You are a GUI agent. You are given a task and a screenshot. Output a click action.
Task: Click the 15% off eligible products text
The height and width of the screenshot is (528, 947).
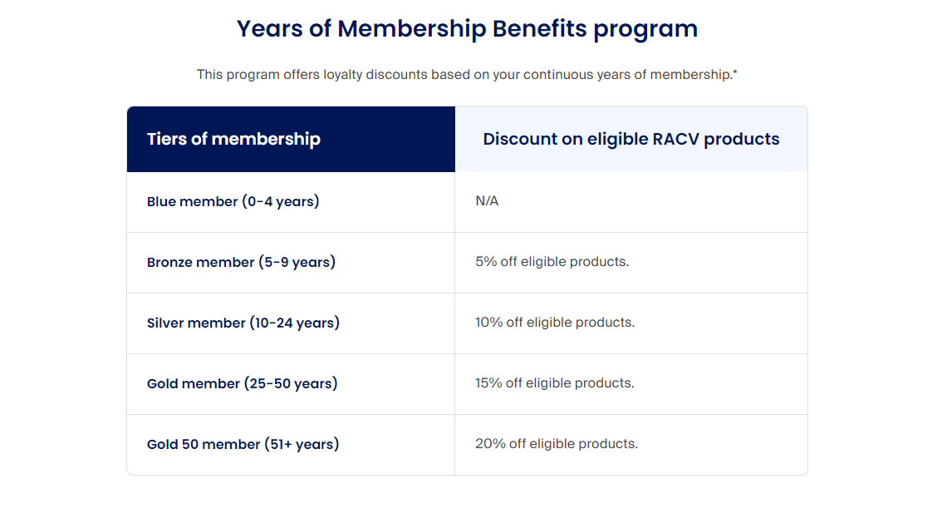tap(554, 382)
